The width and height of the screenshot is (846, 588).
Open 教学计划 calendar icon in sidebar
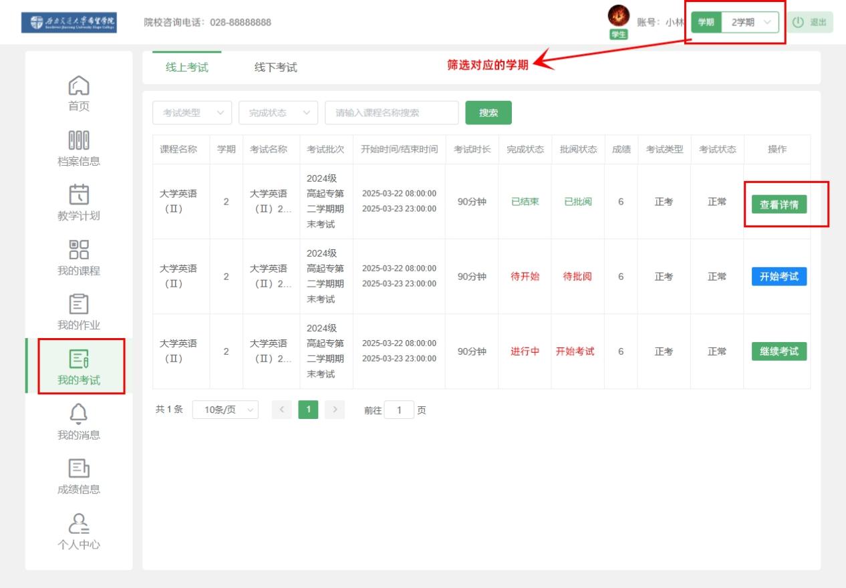79,194
